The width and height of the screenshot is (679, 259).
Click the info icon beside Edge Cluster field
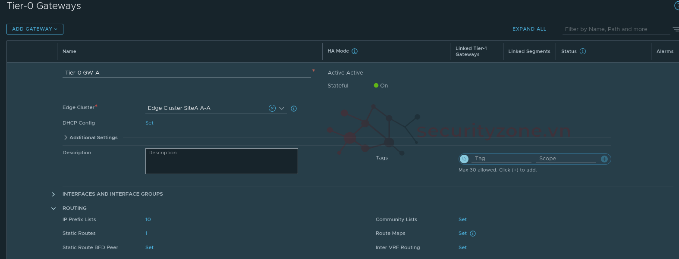(x=294, y=109)
